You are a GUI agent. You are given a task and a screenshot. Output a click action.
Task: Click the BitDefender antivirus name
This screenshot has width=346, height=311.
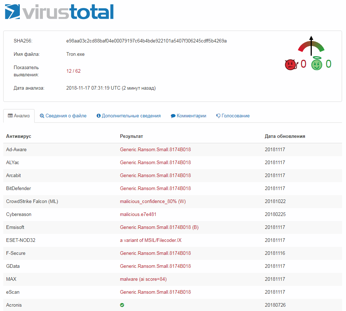click(x=18, y=189)
